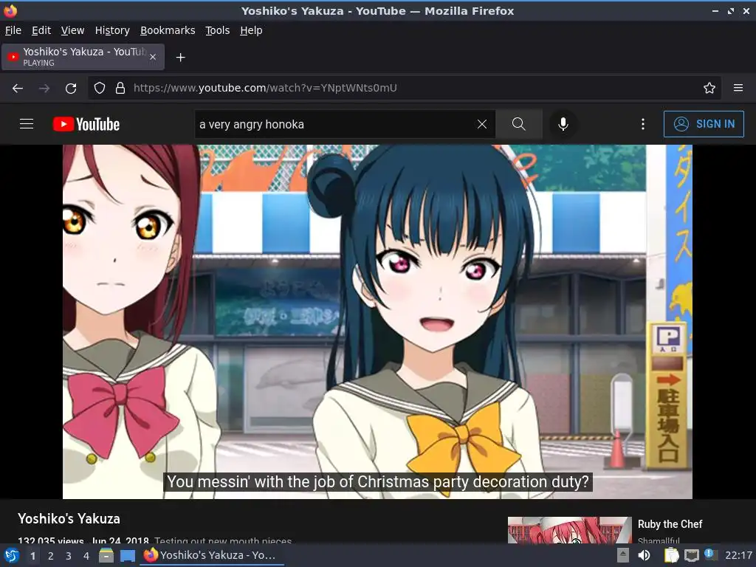Open the Edit menu
This screenshot has height=567, width=756.
41,30
